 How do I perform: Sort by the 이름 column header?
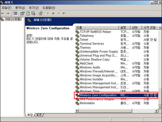point(97,28)
